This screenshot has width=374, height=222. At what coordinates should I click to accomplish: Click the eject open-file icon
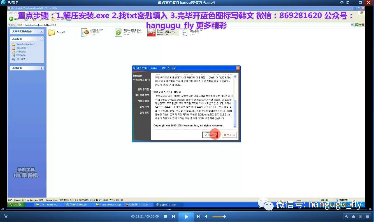(354, 216)
